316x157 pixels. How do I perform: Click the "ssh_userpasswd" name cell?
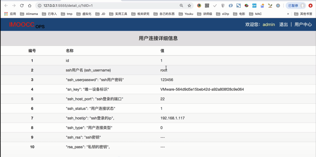tap(95, 80)
